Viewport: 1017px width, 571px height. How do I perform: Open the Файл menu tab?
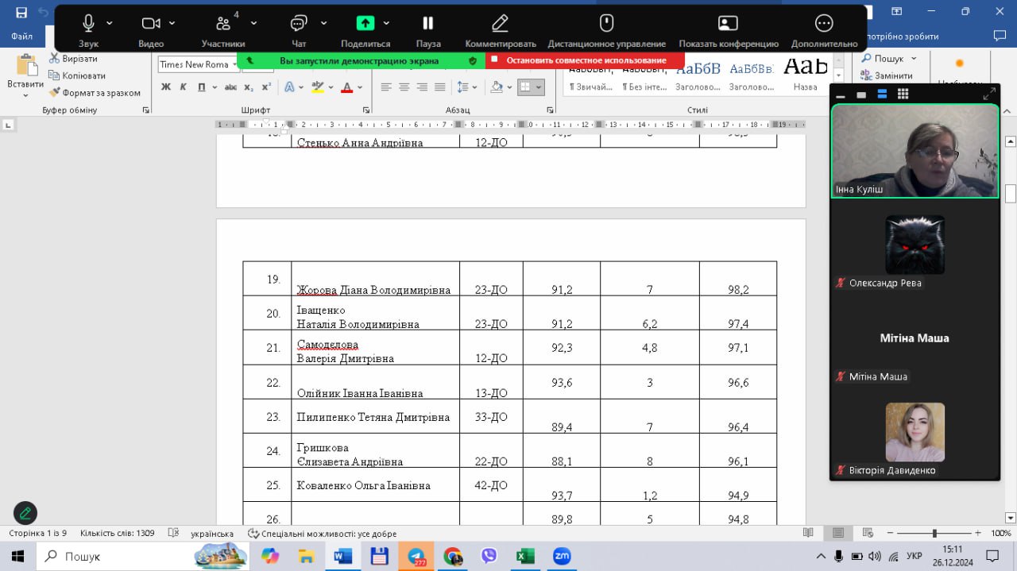[22, 37]
